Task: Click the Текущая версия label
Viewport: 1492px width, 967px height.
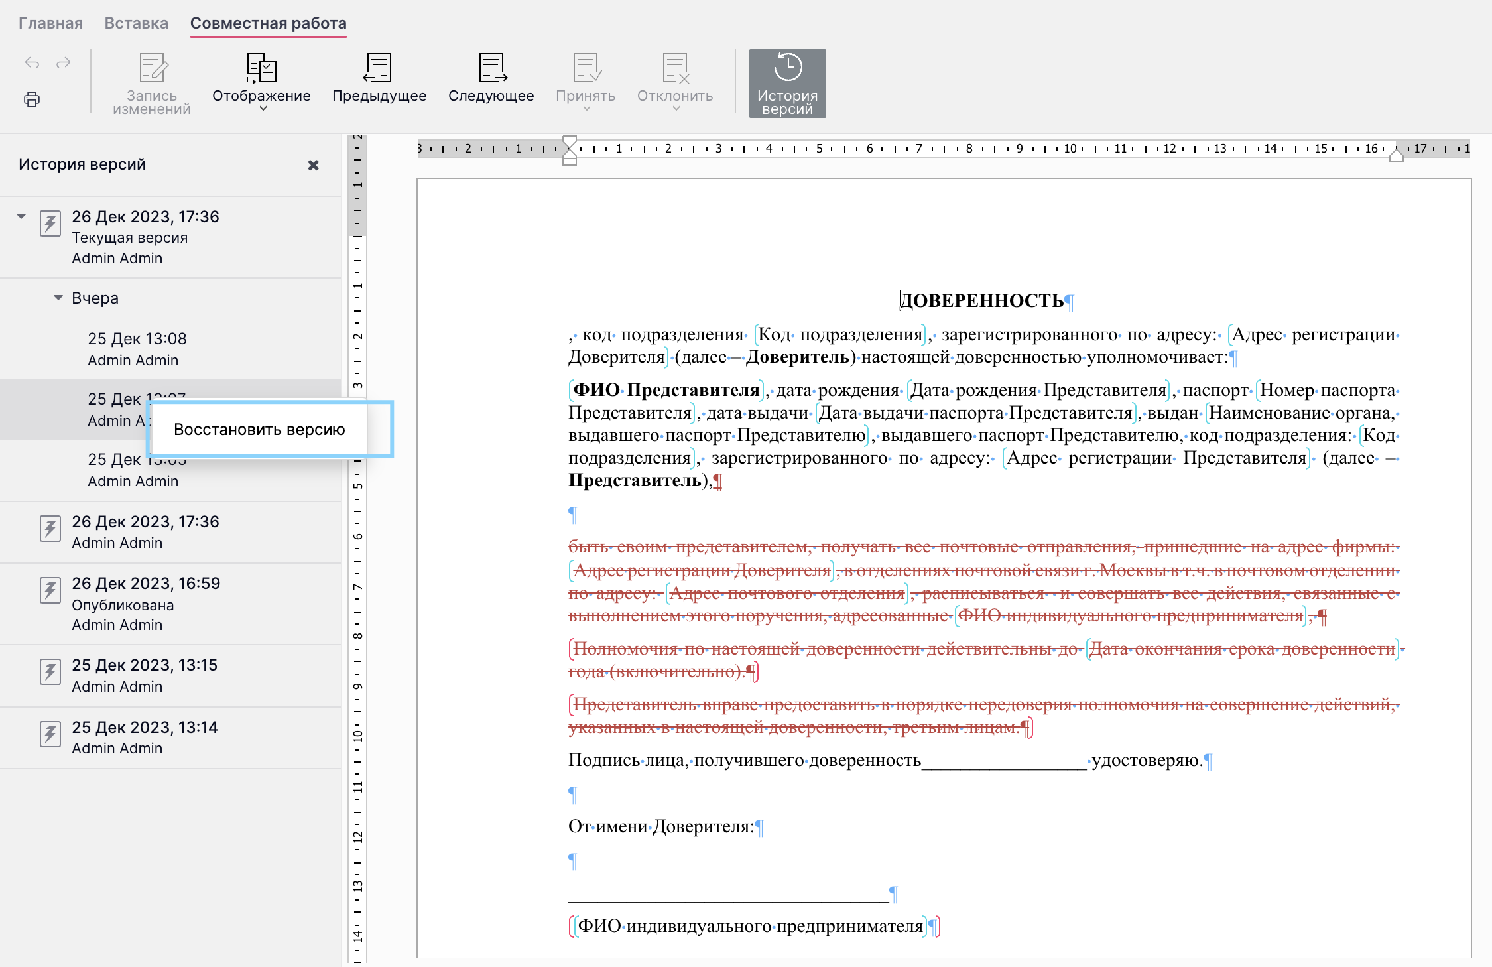Action: [130, 237]
